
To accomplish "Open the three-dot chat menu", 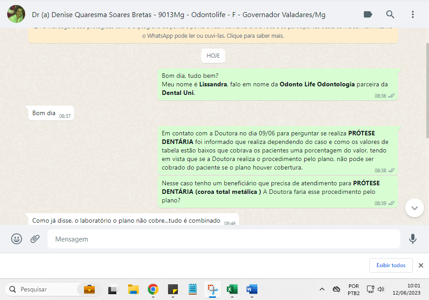I will [412, 14].
